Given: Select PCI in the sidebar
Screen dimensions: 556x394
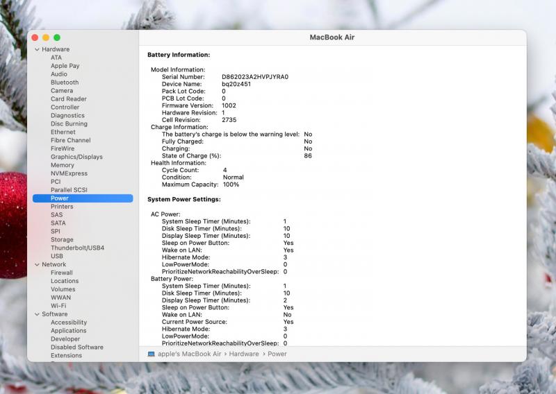Looking at the screenshot, I should click(x=56, y=182).
